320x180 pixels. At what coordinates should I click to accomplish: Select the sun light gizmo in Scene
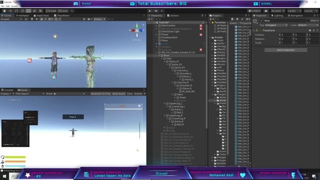(55, 36)
